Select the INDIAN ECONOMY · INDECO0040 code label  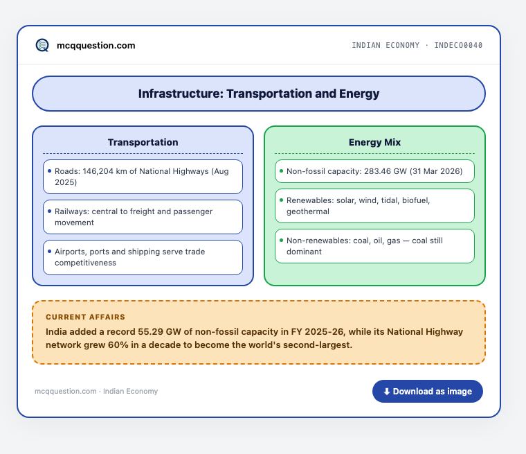click(417, 45)
